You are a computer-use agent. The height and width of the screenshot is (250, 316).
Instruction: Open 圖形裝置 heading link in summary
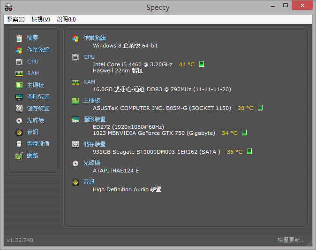pyautogui.click(x=95, y=119)
